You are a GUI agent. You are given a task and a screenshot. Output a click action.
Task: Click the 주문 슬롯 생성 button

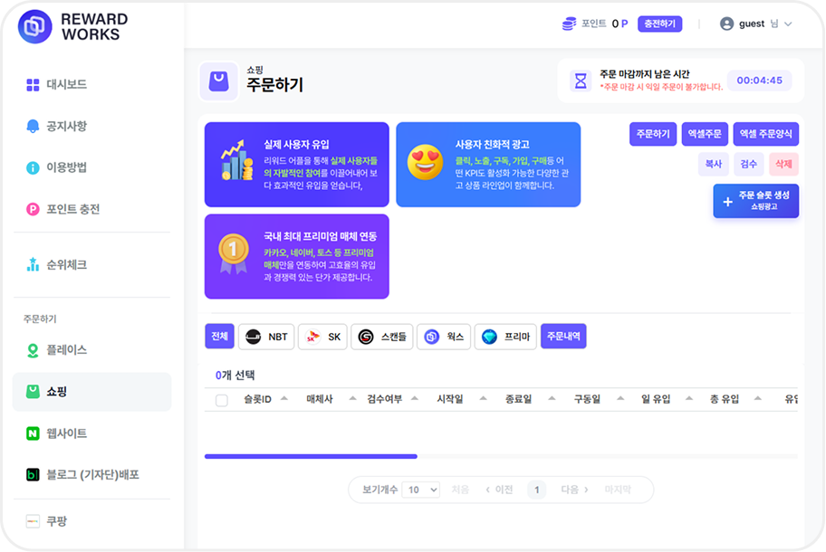tap(756, 201)
